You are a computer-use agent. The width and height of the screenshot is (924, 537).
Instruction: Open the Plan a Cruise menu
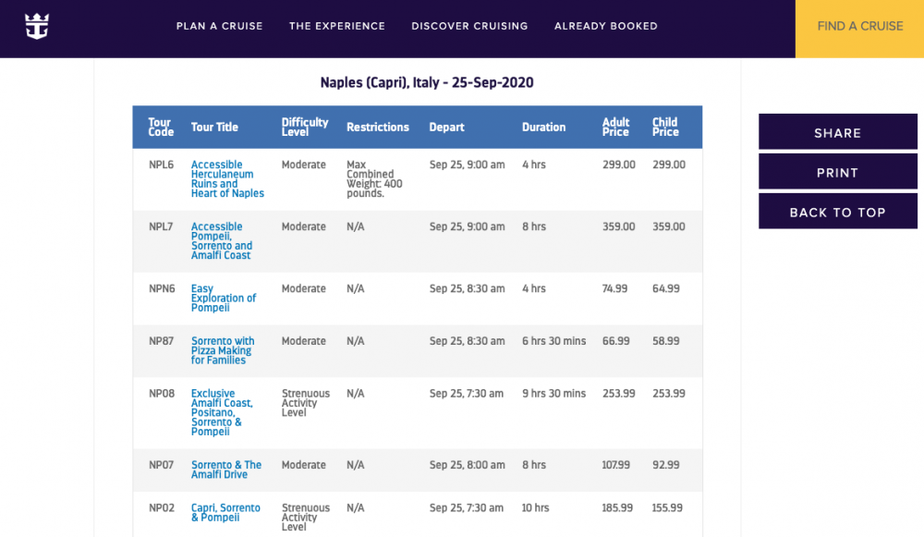[219, 26]
